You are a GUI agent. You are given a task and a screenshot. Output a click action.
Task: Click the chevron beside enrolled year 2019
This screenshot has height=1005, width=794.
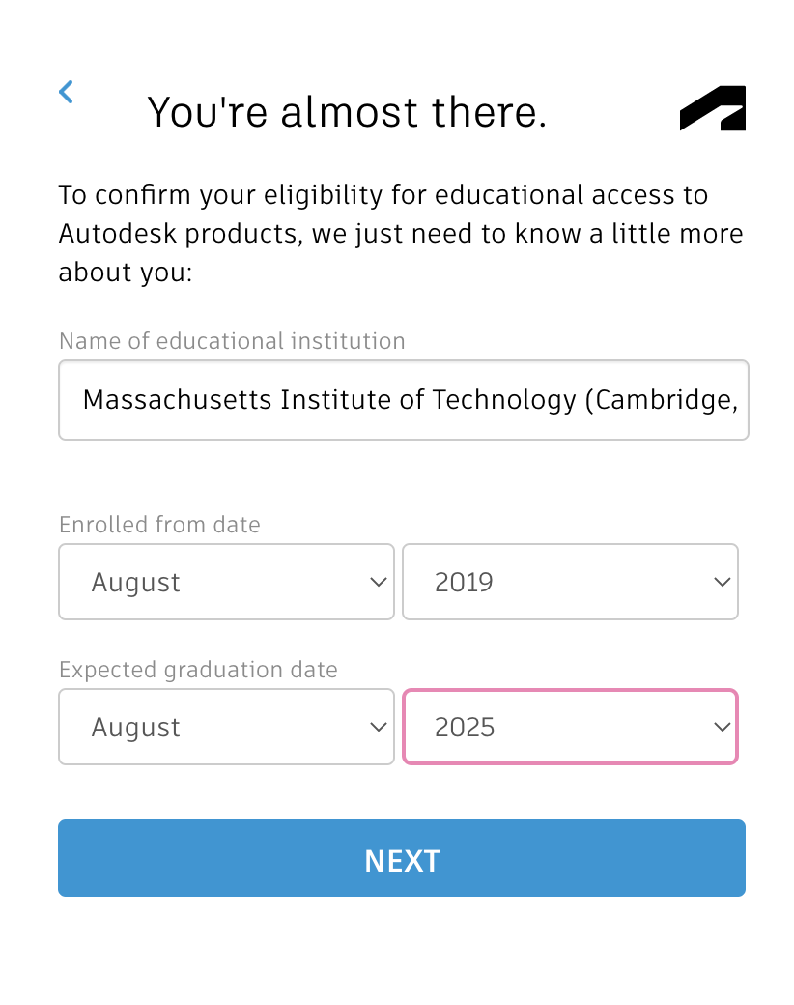point(722,582)
